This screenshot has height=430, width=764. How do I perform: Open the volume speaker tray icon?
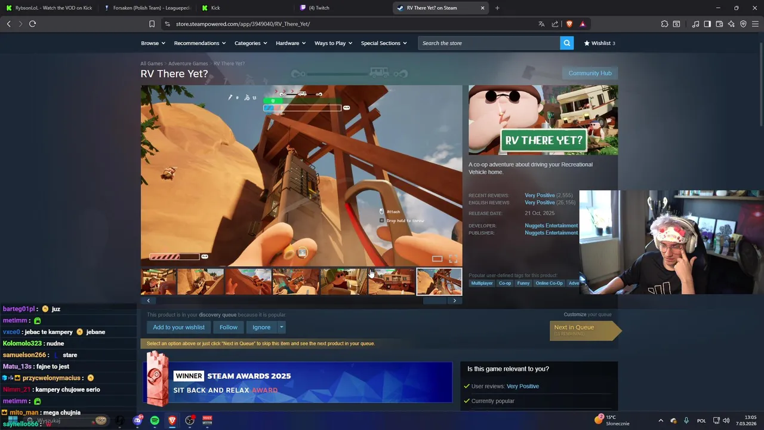coord(726,420)
